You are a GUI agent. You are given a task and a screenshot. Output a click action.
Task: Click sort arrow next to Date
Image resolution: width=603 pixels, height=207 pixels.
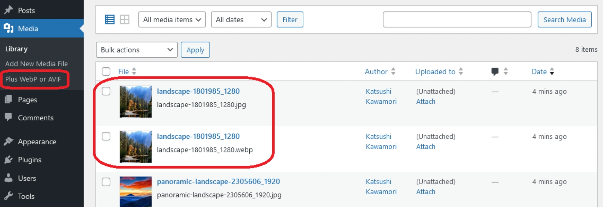[552, 71]
